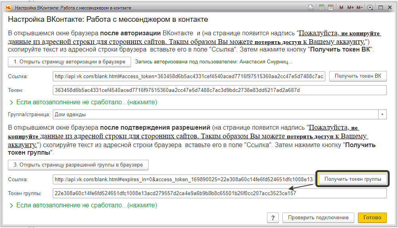Viewport: 398px width, 228px height.
Task: Maximize the Настройка ВКонтакте window
Action: [381, 8]
